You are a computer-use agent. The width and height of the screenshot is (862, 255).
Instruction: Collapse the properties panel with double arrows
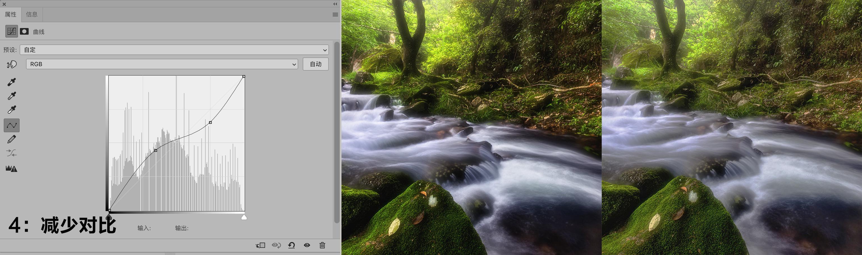[335, 4]
